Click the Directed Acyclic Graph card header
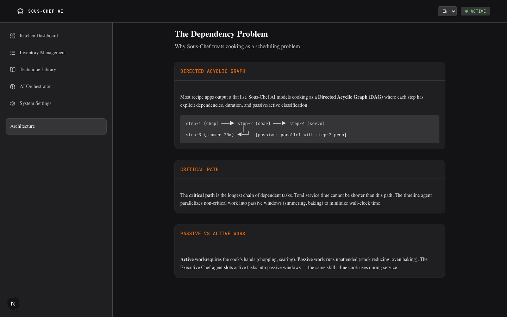Viewport: 507px width, 317px height. point(310,72)
